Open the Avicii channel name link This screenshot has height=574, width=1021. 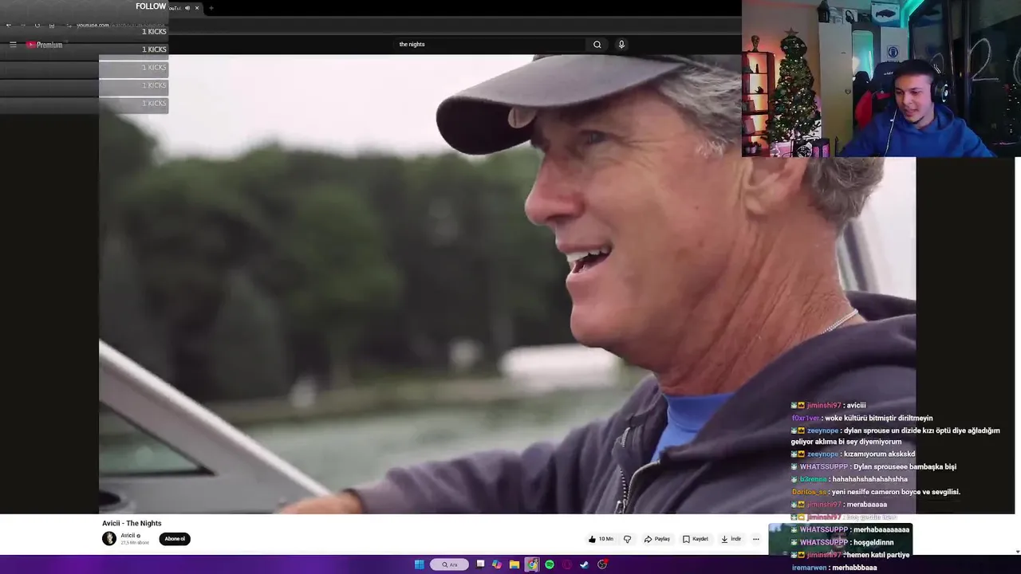click(x=128, y=536)
